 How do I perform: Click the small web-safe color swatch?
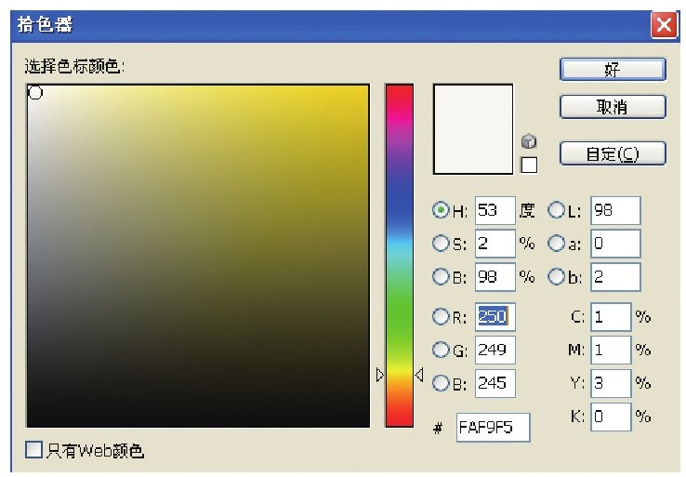[x=529, y=165]
